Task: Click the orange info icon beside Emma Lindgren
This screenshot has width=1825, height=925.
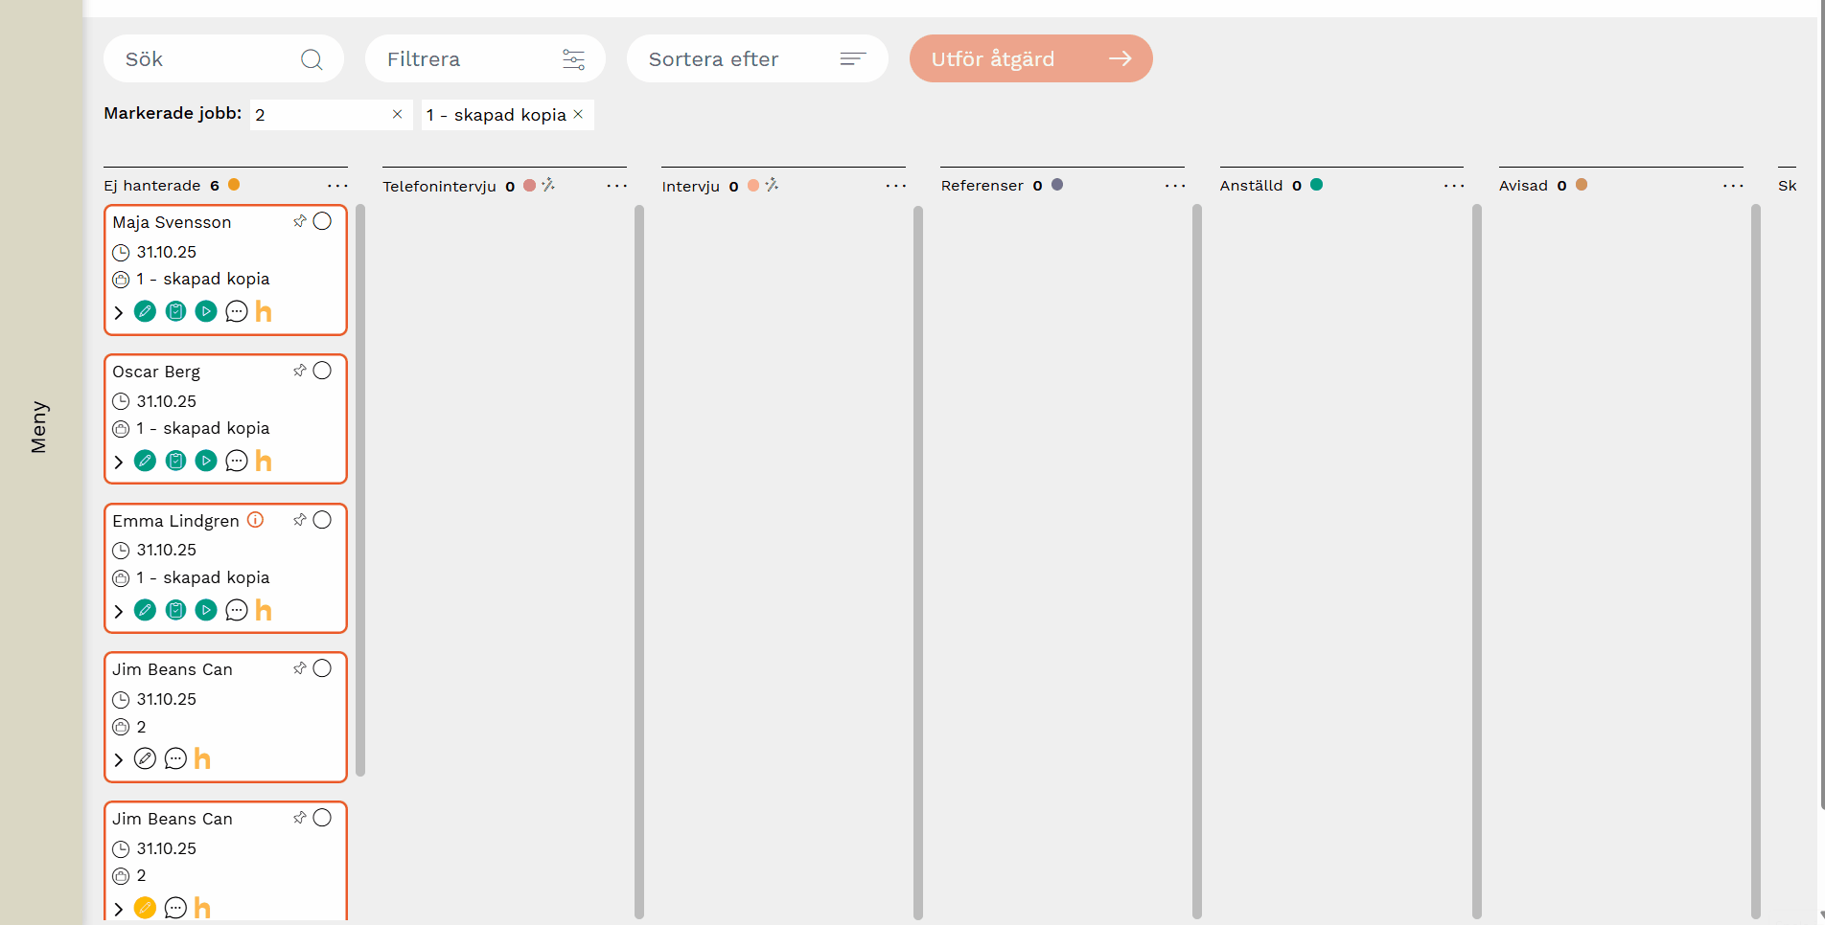Action: [255, 520]
